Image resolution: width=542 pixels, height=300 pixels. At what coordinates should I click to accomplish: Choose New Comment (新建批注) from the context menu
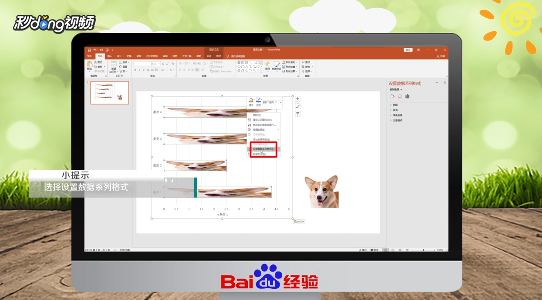coord(264,154)
